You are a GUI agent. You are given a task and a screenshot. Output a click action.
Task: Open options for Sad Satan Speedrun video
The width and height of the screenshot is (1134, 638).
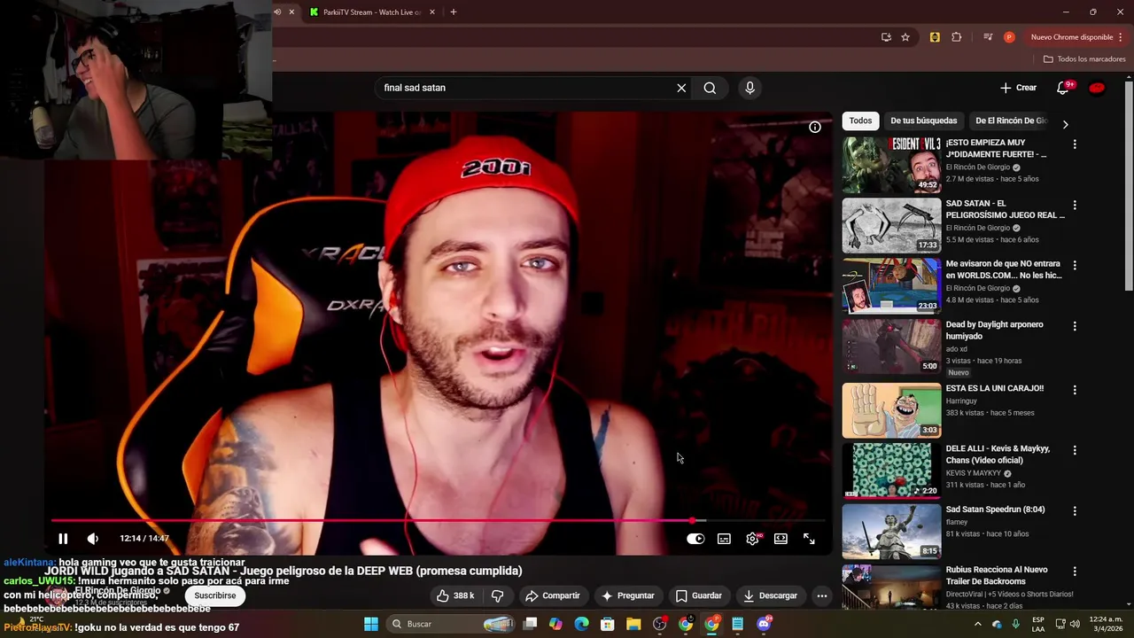[x=1075, y=511]
